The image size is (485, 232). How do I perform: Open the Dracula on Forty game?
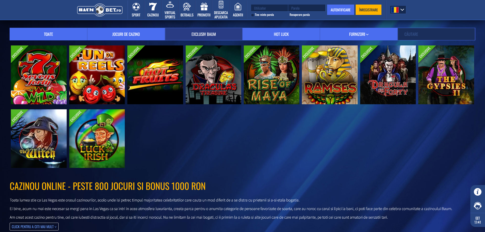pyautogui.click(x=388, y=75)
